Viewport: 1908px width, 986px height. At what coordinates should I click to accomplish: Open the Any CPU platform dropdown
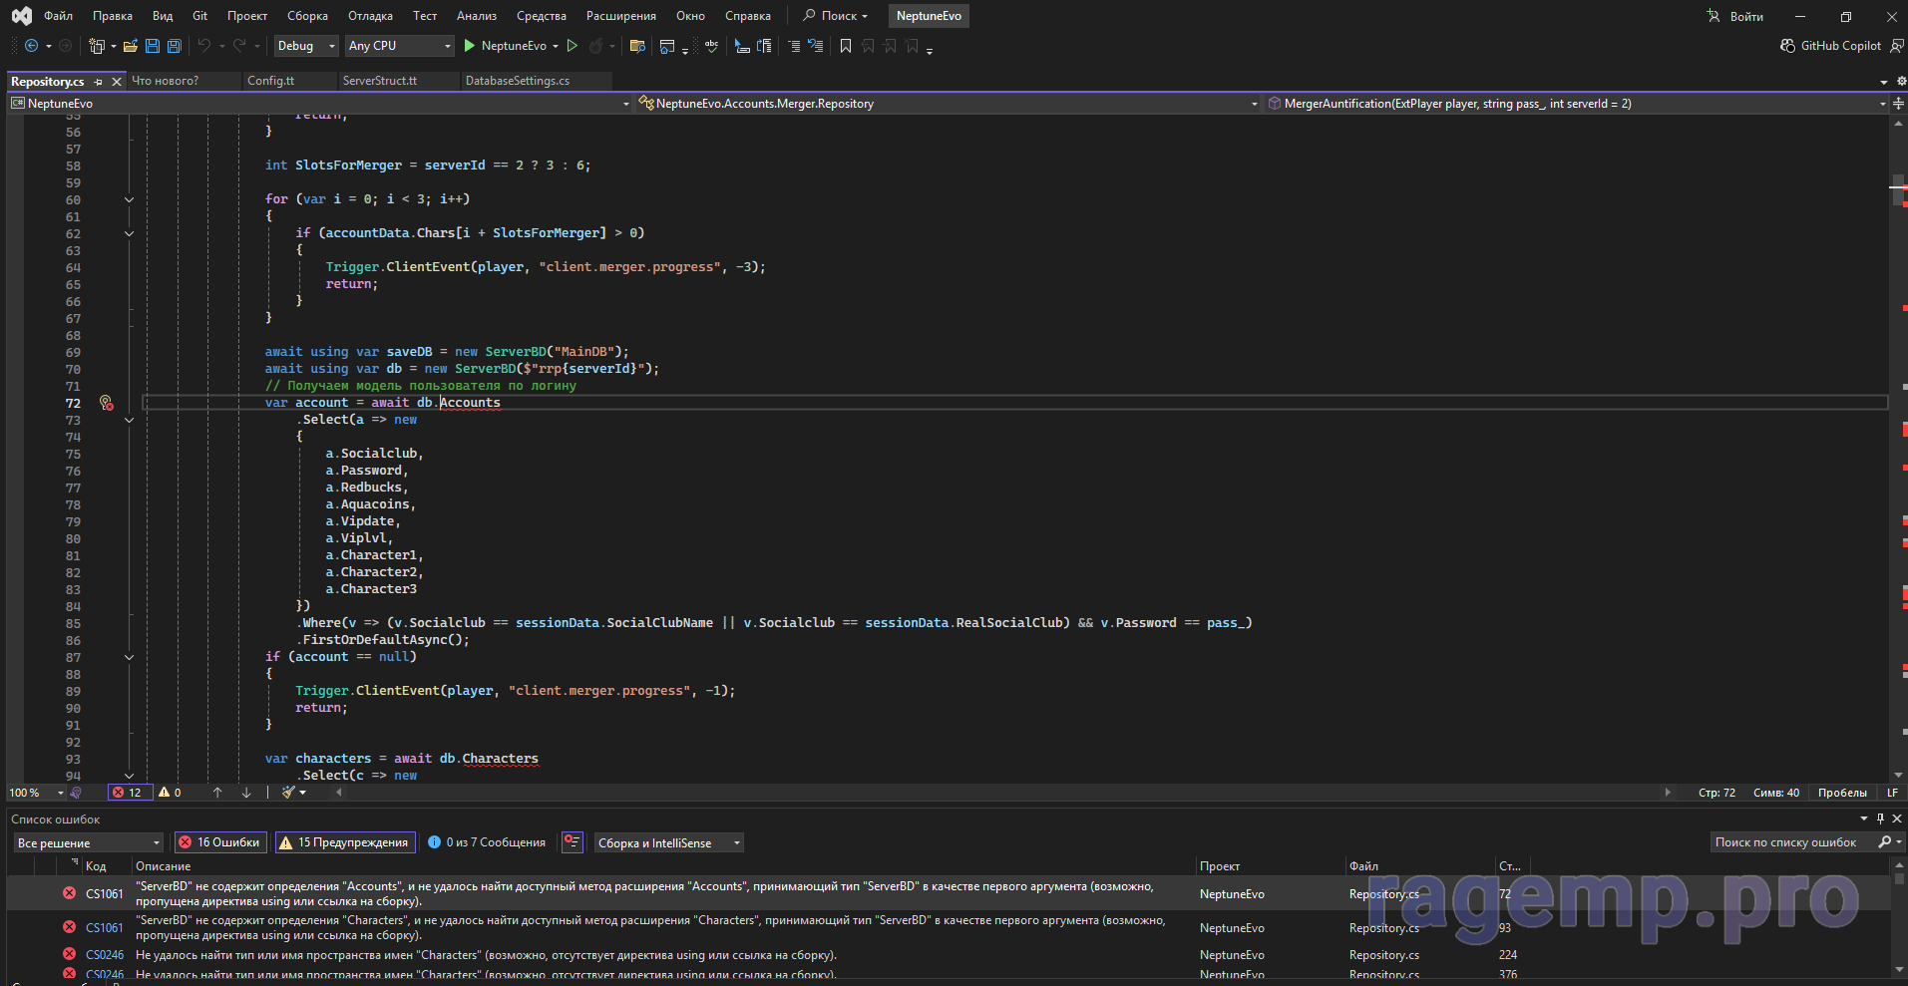click(399, 46)
